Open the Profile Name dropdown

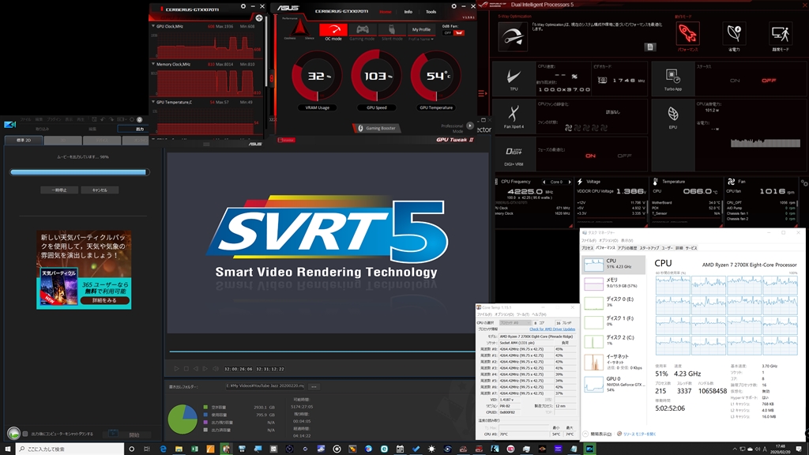coord(421,39)
